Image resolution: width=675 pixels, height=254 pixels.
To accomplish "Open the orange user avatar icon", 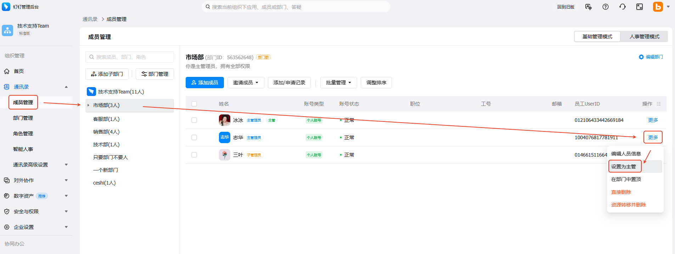I will tap(658, 7).
